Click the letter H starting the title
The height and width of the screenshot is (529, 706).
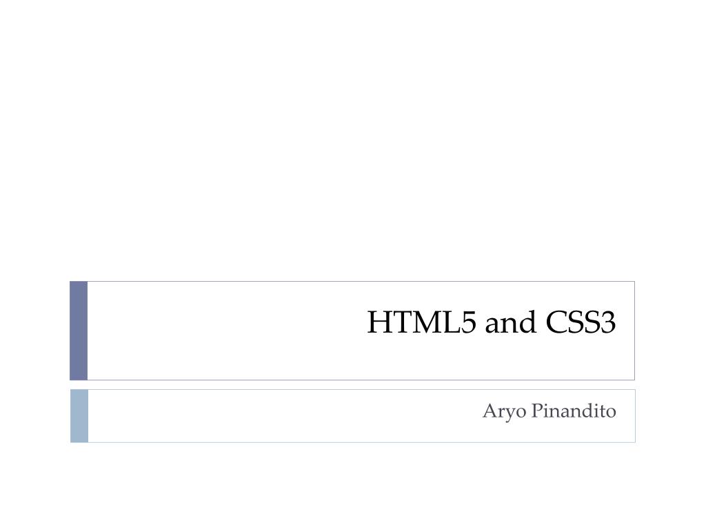point(379,322)
